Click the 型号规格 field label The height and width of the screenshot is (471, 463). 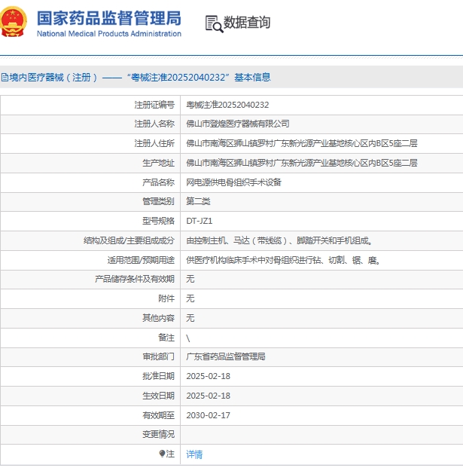pos(158,221)
